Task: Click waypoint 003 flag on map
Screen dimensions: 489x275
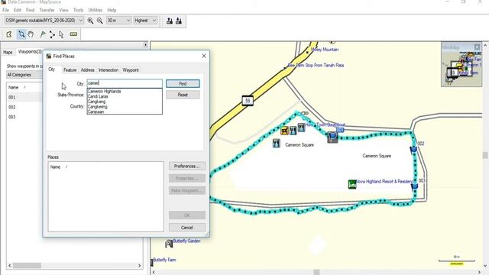Action: (x=414, y=186)
